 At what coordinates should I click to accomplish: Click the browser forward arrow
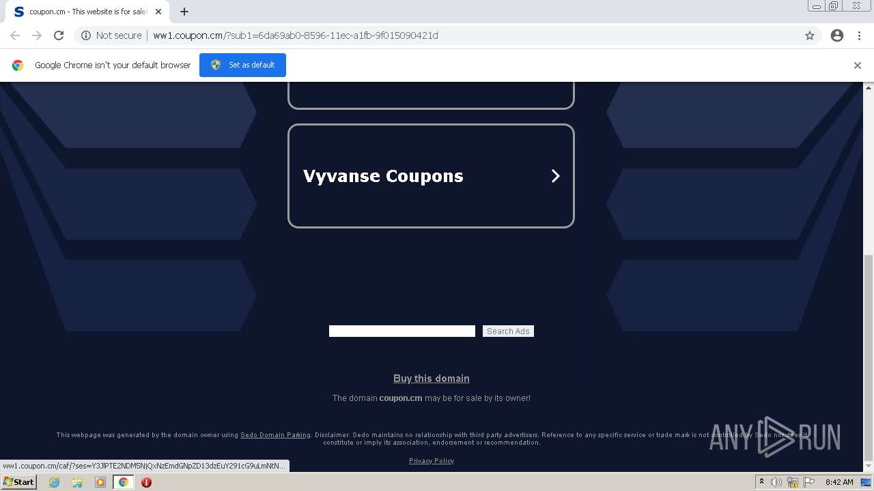(37, 35)
